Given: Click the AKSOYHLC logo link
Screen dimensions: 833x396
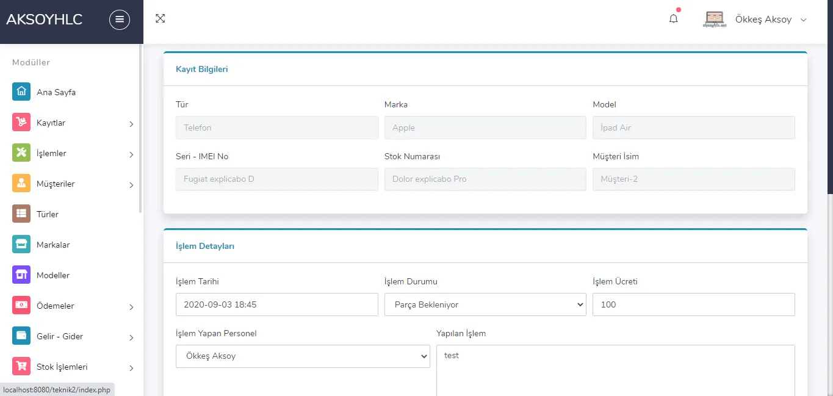Looking at the screenshot, I should click(44, 20).
